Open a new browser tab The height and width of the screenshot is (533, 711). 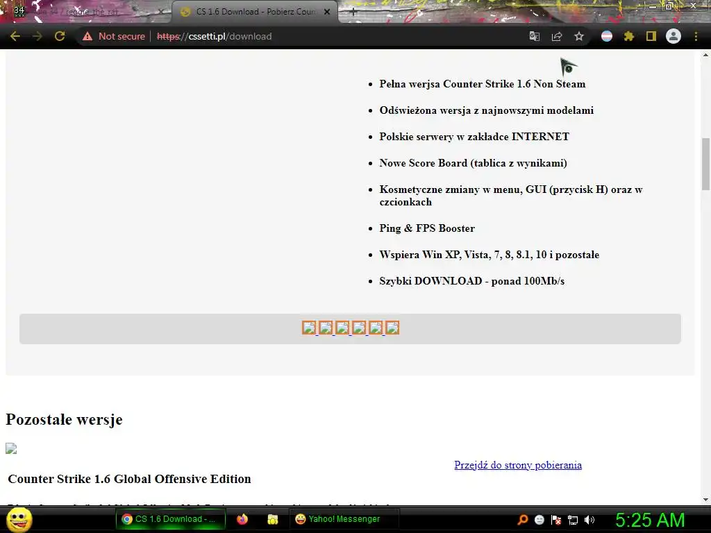pyautogui.click(x=353, y=12)
